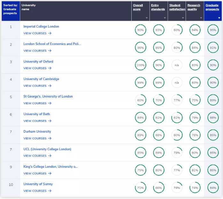Click Durham's 89% overall score circle
Screen dimensions: 223x199
141,135
